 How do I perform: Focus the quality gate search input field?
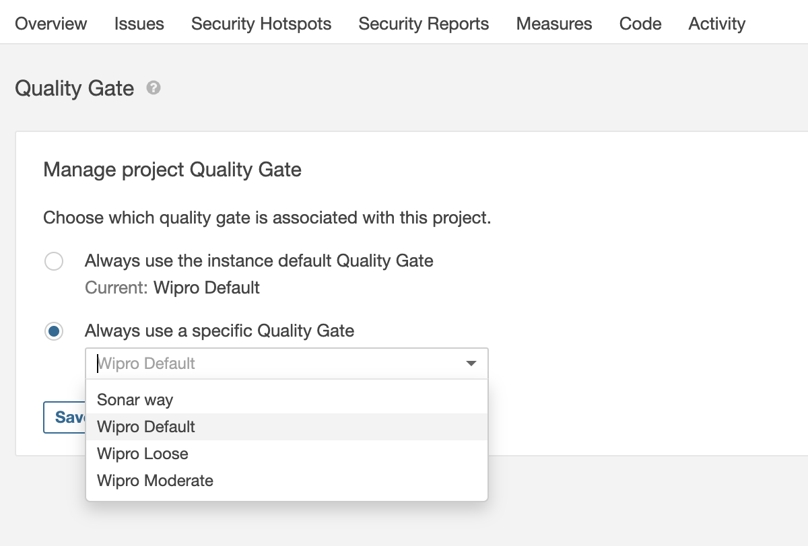[269, 364]
